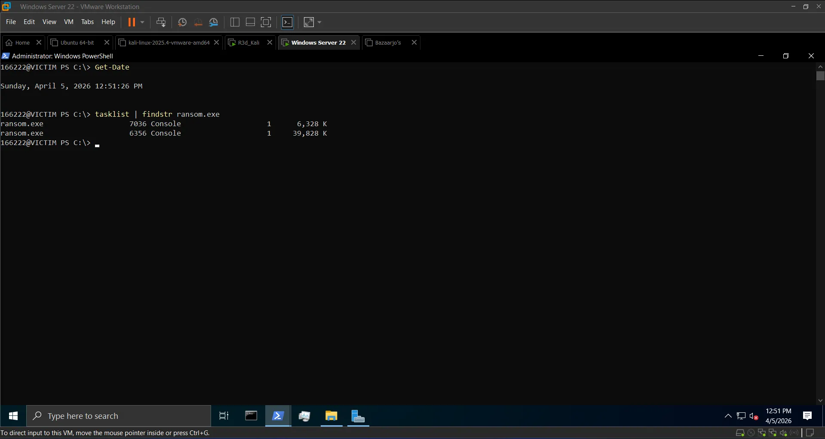Open the View menu
Viewport: 825px width, 439px height.
tap(49, 22)
